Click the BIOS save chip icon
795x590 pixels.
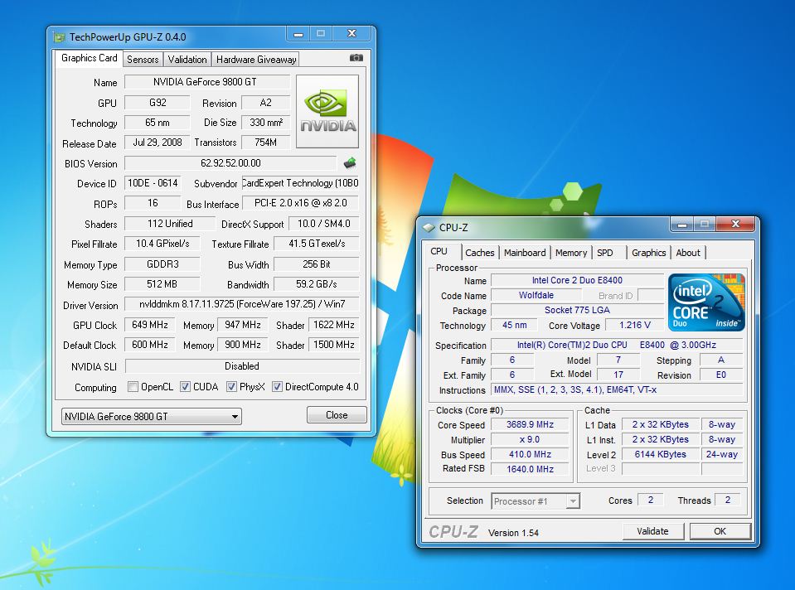pos(350,162)
